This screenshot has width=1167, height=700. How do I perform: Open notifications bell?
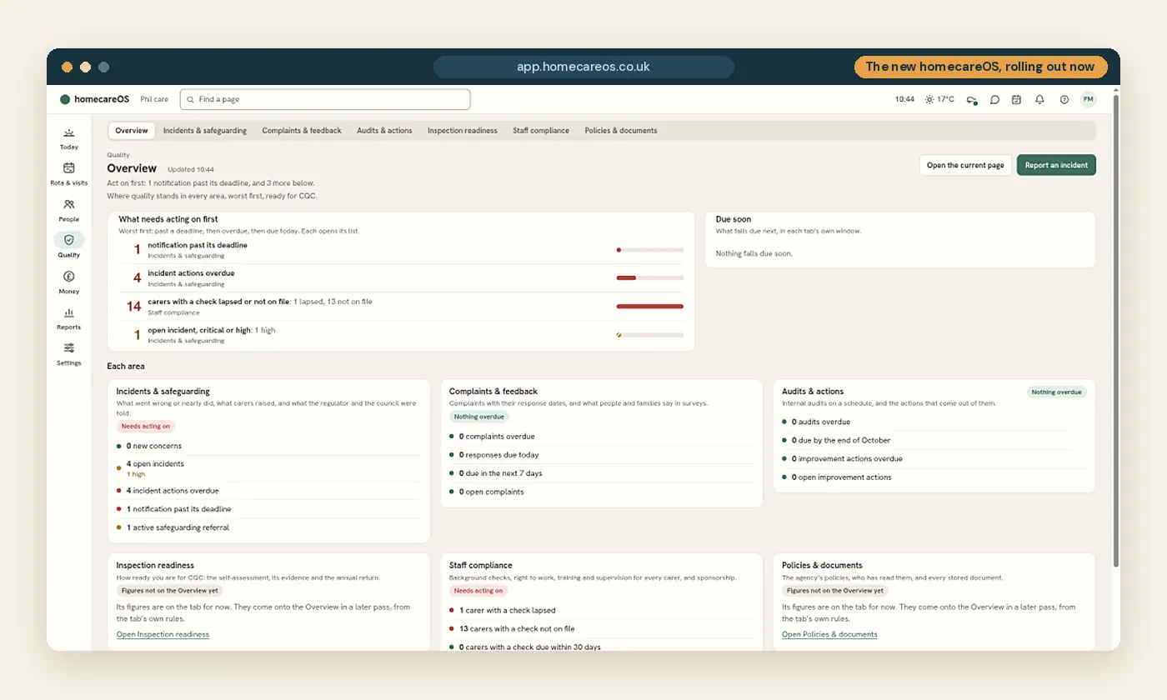pos(1039,99)
